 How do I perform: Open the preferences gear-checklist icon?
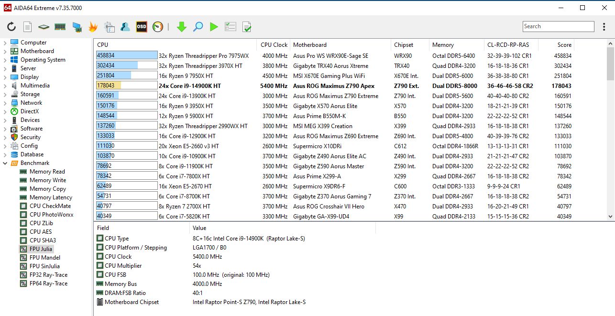[x=109, y=27]
